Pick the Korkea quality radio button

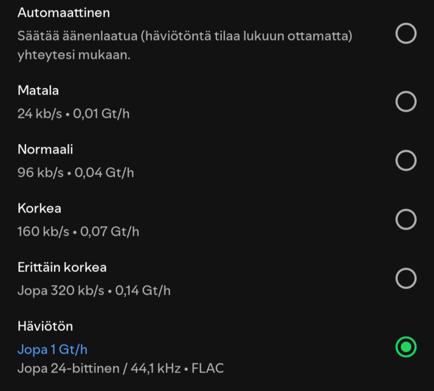(x=406, y=219)
